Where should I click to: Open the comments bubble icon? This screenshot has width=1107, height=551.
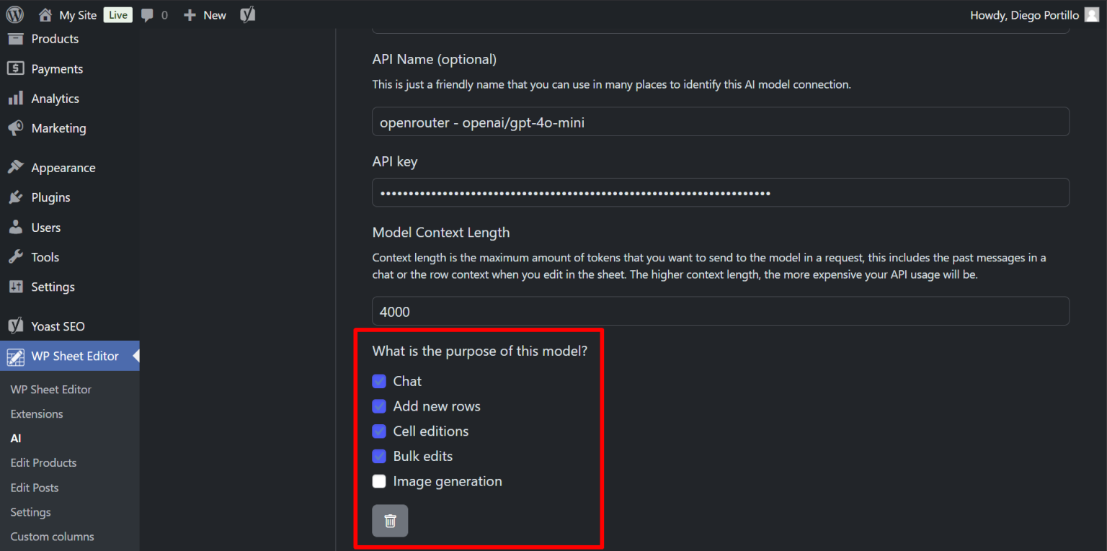pos(148,14)
